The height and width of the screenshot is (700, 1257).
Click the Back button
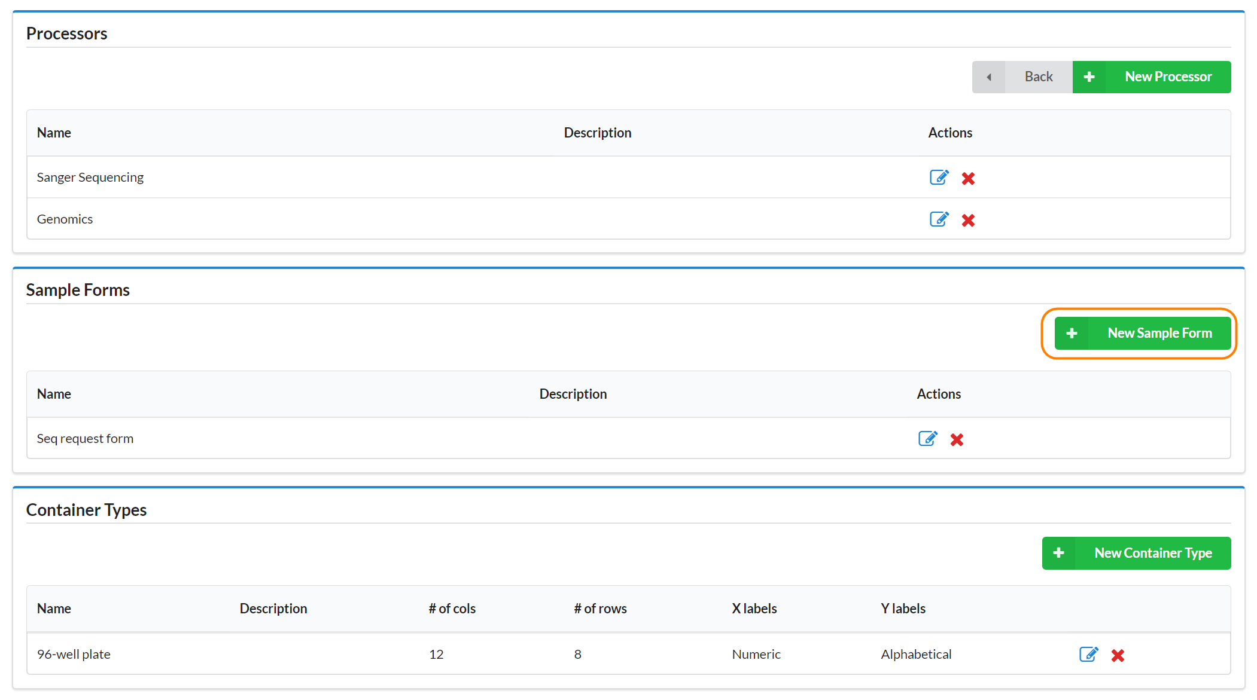click(x=1038, y=77)
